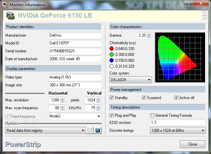Decrease horizontal max resolution
211x154 pixels.
click(63, 101)
